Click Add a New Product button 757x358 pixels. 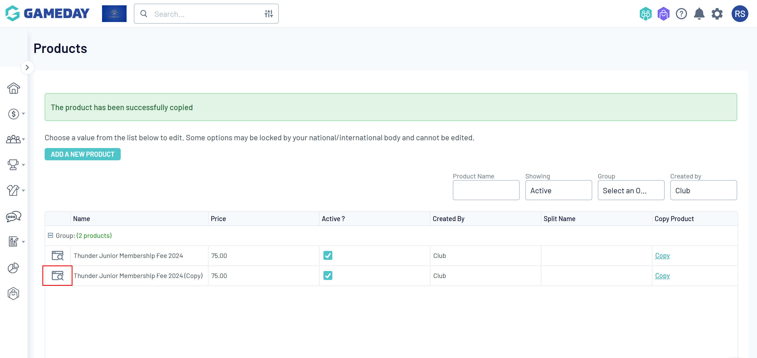[83, 154]
